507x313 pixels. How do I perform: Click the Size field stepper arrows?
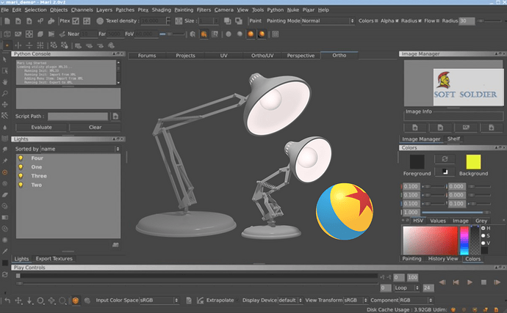(216, 21)
